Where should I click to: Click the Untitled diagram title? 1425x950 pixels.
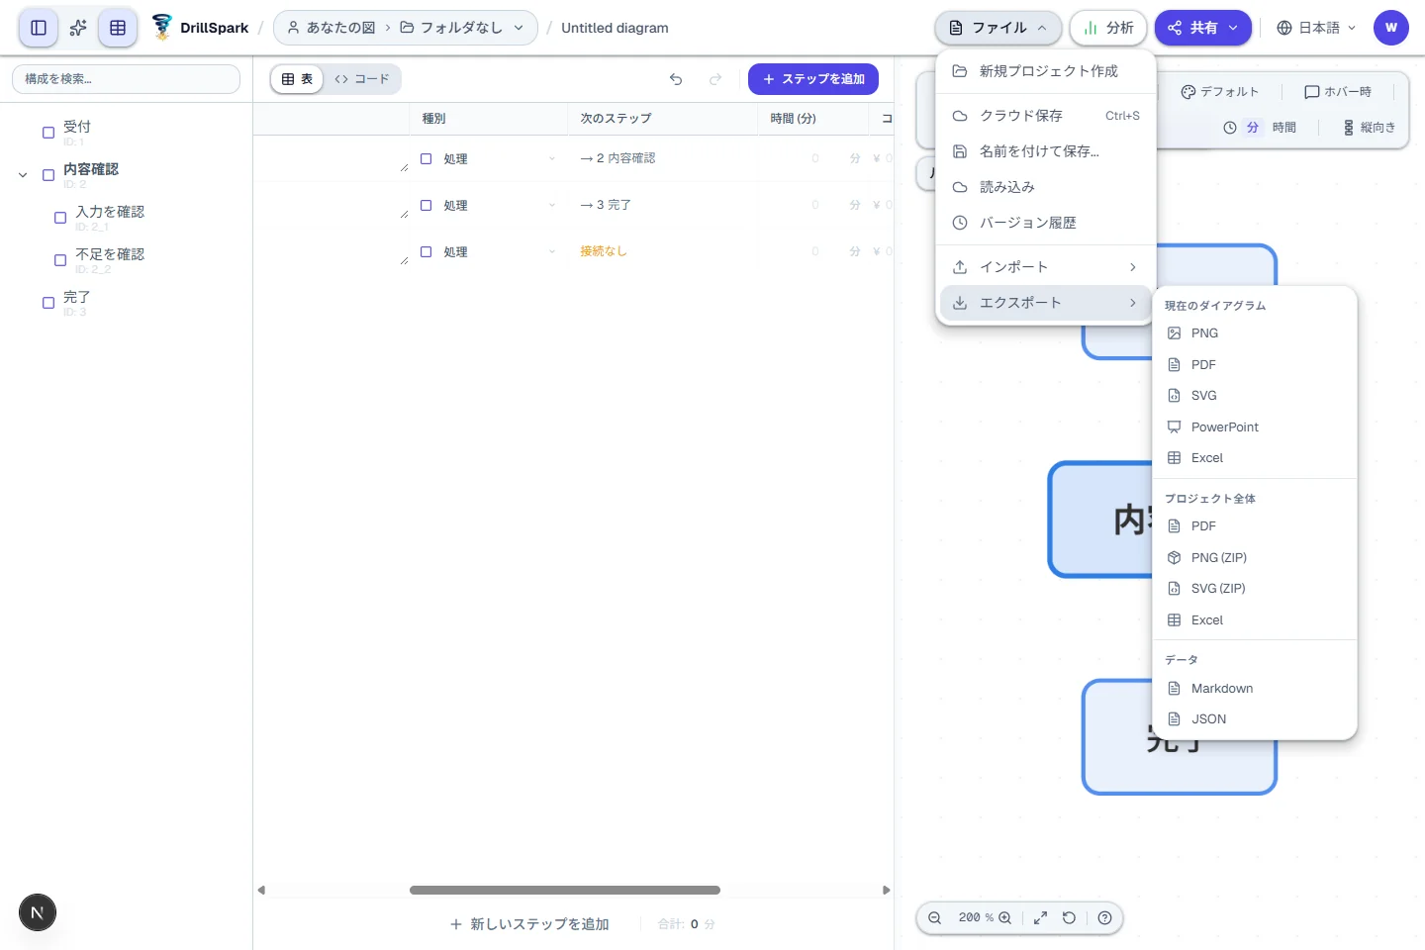[x=615, y=28]
